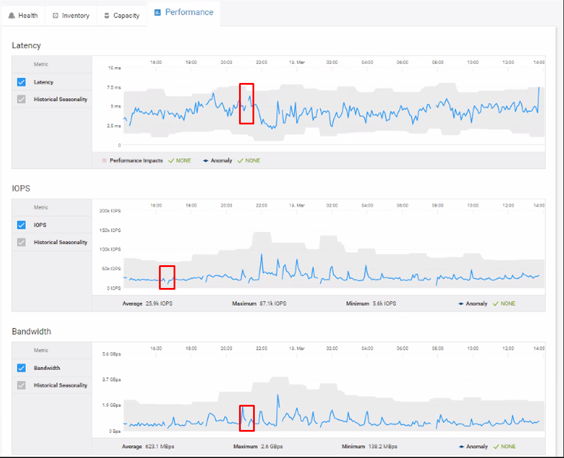564x458 pixels.
Task: Switch to the Health tab
Action: point(23,15)
